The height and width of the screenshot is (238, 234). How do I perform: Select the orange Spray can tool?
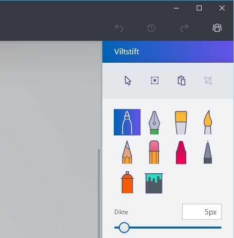pyautogui.click(x=127, y=182)
